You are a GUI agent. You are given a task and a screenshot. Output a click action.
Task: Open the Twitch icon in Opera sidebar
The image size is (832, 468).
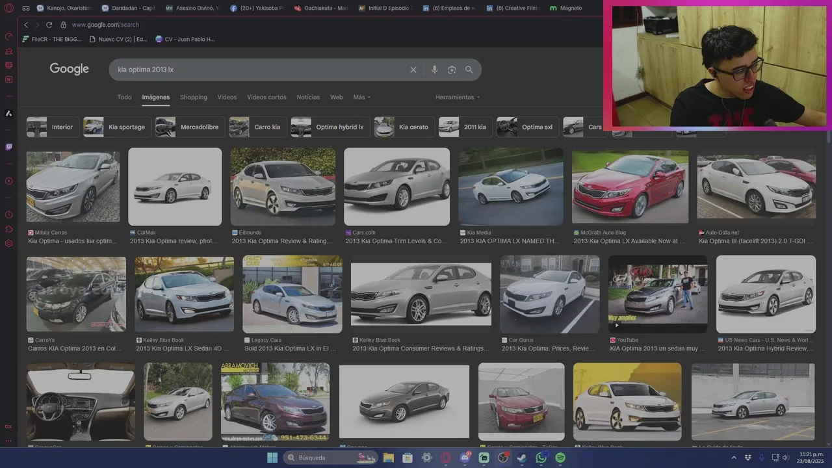[8, 147]
